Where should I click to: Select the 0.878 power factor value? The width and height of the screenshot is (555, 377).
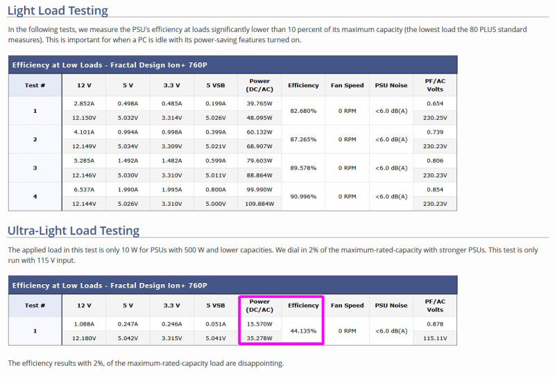coord(435,324)
